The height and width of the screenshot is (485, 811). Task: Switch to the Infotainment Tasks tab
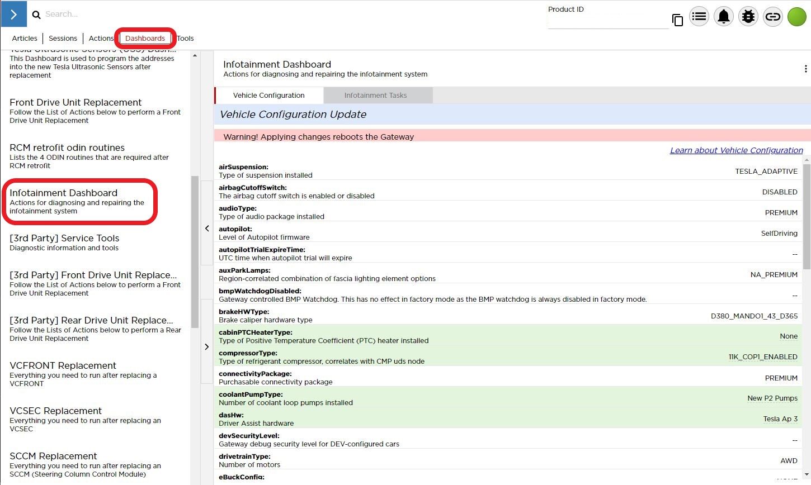[375, 96]
